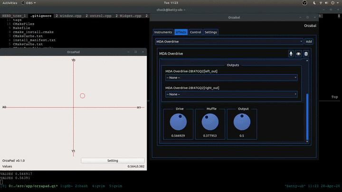The width and height of the screenshot is (342, 192).
Task: Maximize the Orzabal window
Action: tap(307, 18)
